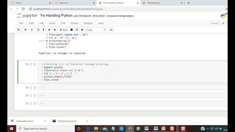Image resolution: width=235 pixels, height=132 pixels.
Task: Select the first empty code cell
Action: 133,88
